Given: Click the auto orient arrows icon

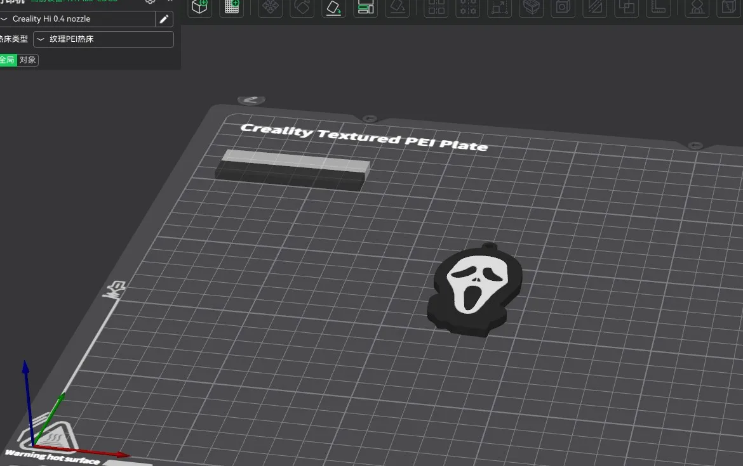Looking at the screenshot, I should tap(271, 7).
